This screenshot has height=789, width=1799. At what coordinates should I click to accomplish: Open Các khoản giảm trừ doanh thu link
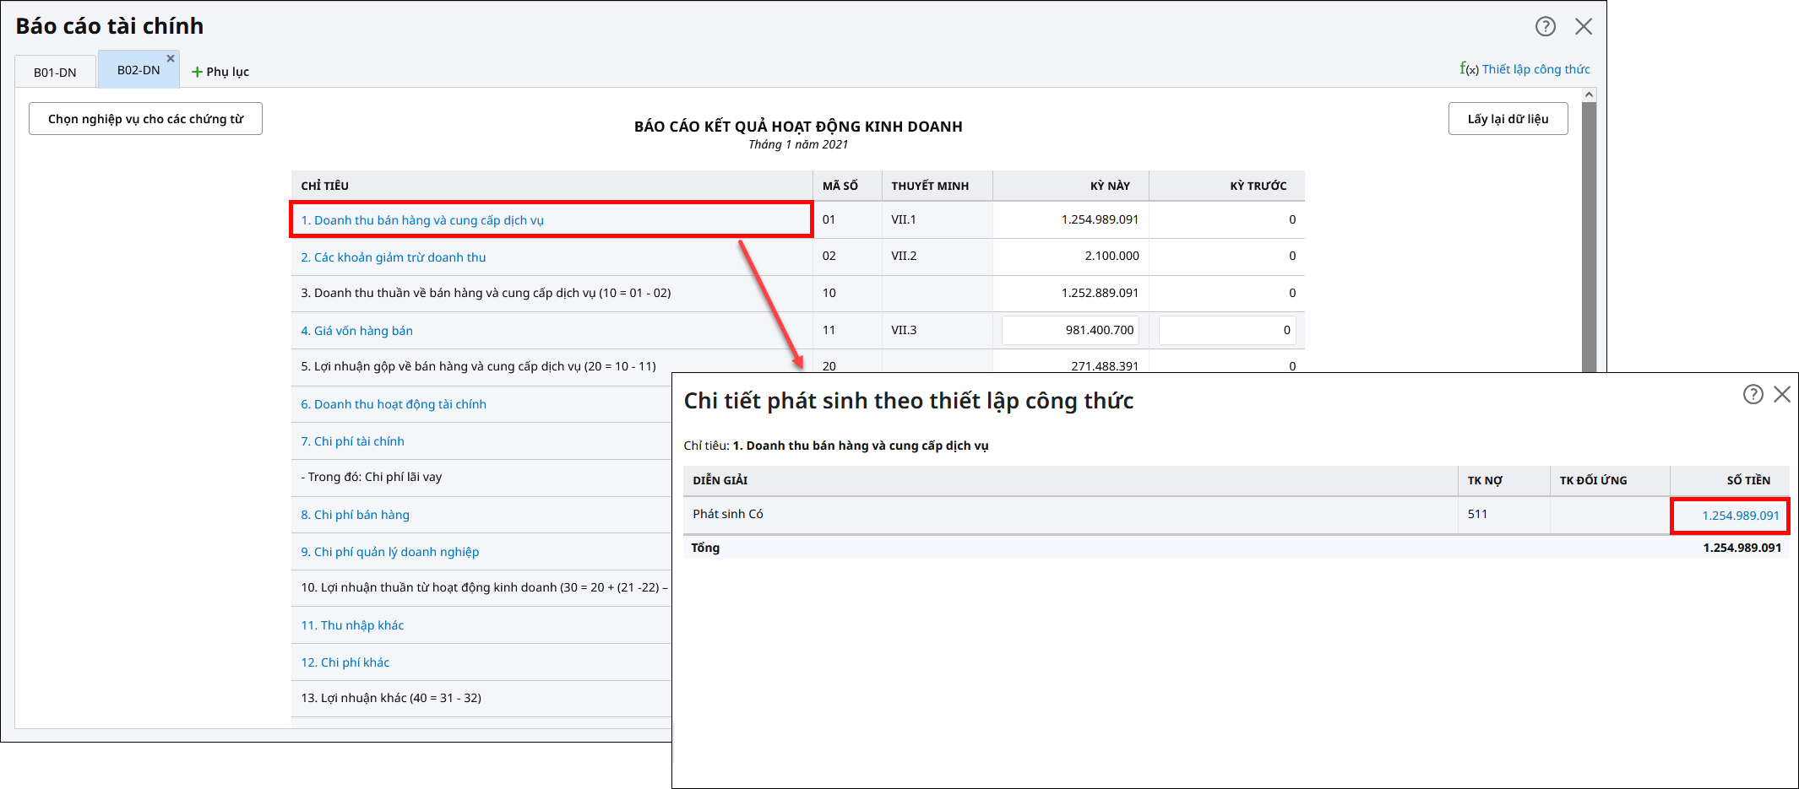[x=393, y=257]
